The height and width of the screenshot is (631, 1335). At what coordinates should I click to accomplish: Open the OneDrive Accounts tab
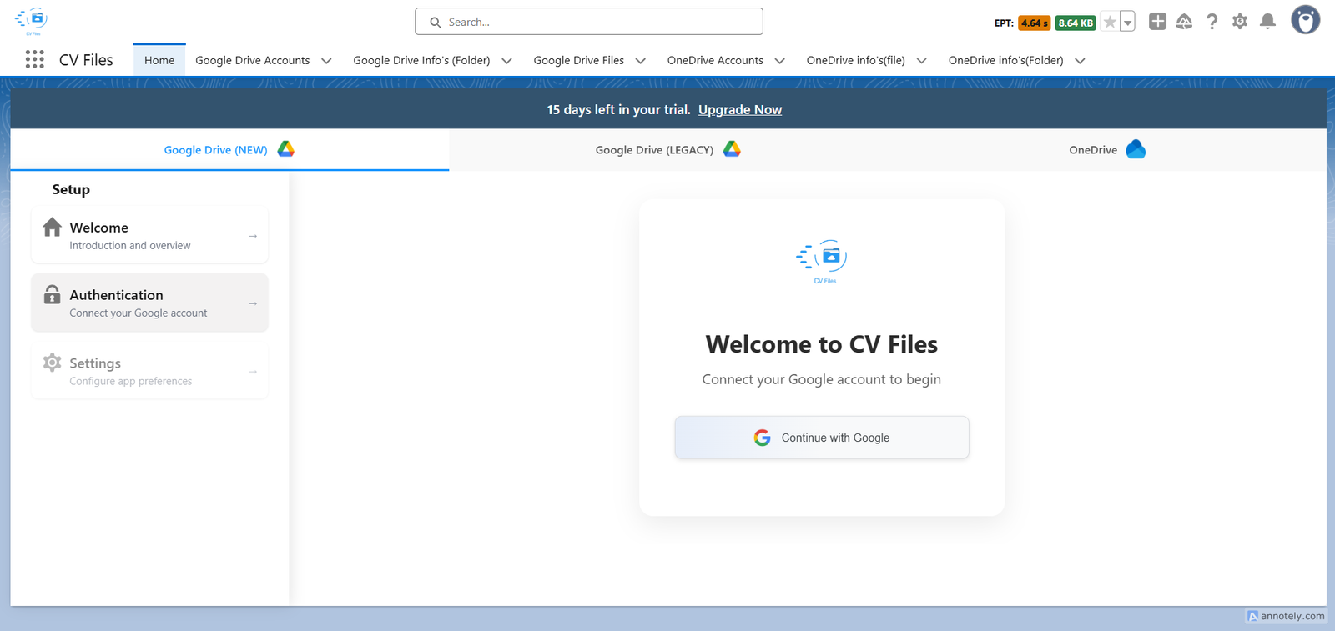[715, 60]
